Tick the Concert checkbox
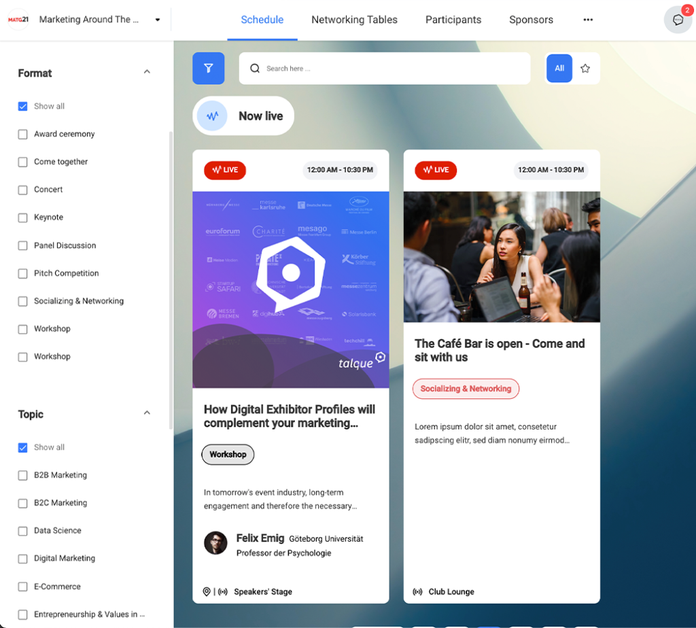This screenshot has height=628, width=696. coord(22,190)
